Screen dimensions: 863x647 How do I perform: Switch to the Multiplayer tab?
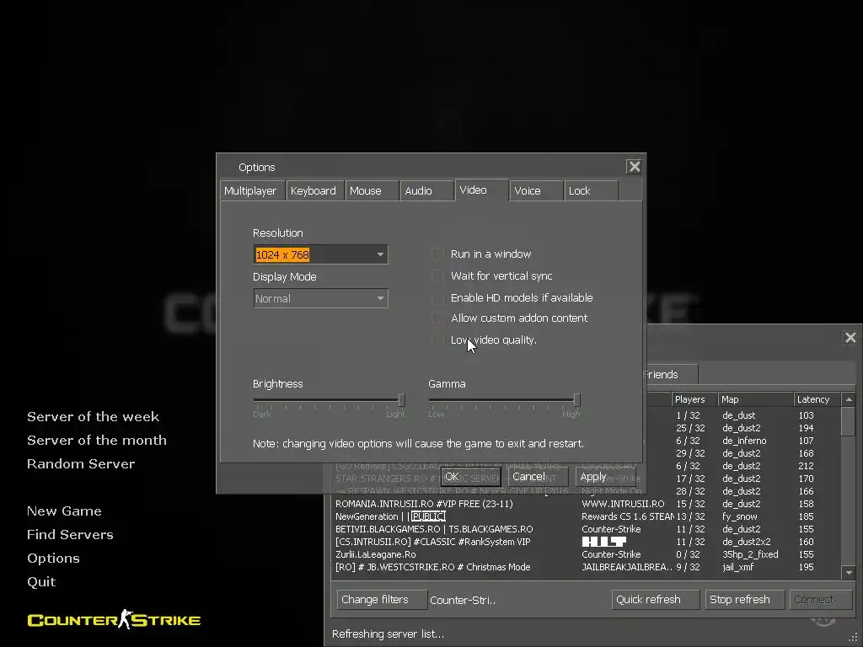click(252, 191)
